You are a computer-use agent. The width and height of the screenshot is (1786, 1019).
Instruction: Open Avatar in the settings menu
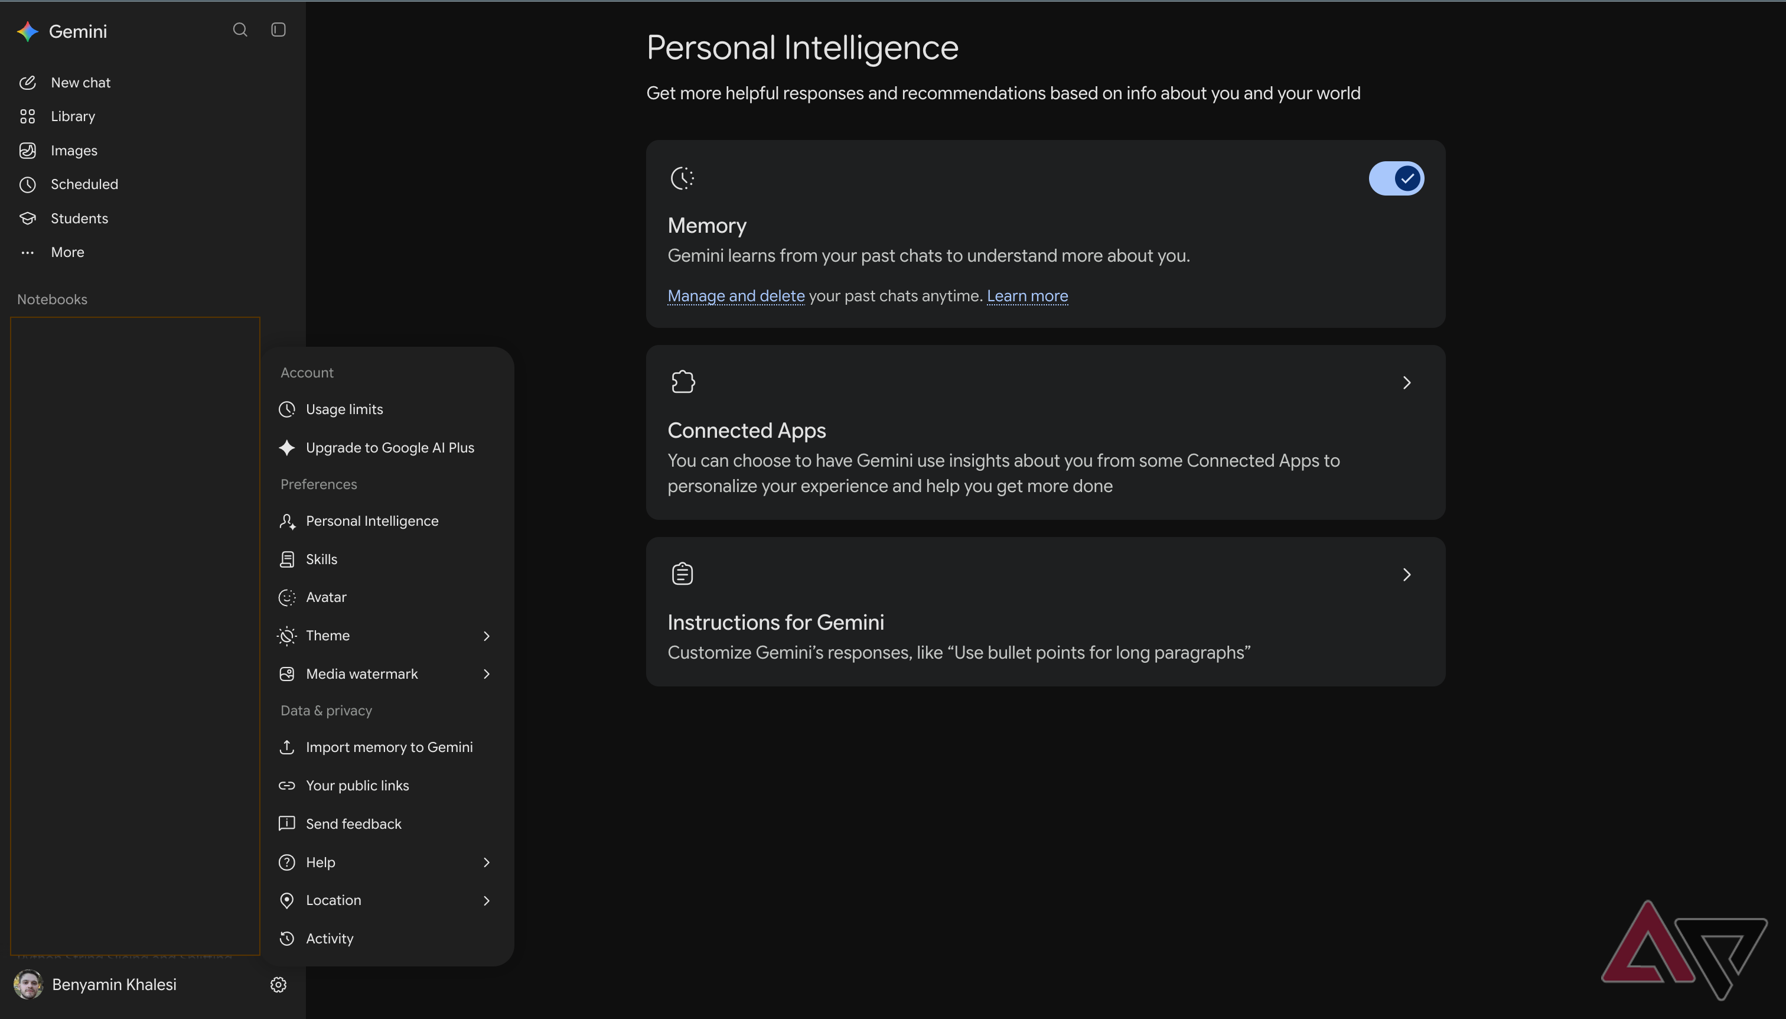[x=387, y=597]
